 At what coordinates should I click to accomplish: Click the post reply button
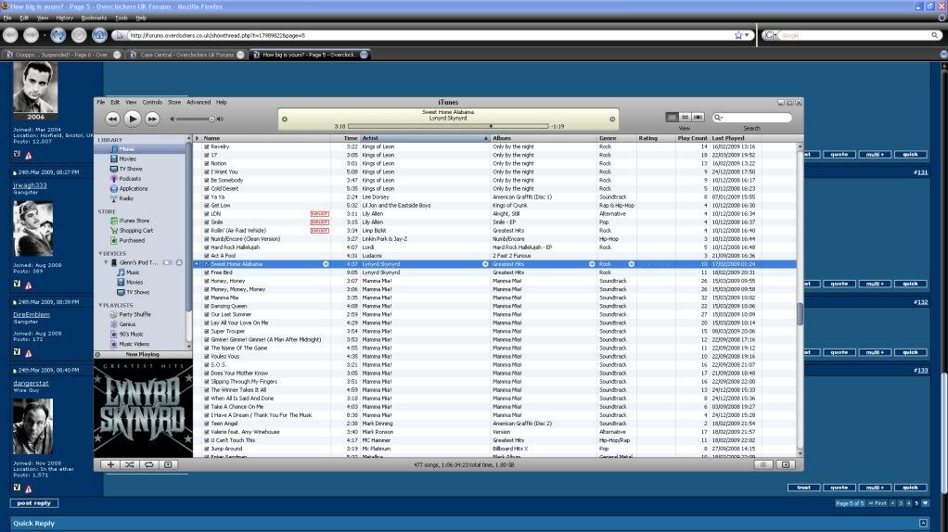click(x=33, y=503)
